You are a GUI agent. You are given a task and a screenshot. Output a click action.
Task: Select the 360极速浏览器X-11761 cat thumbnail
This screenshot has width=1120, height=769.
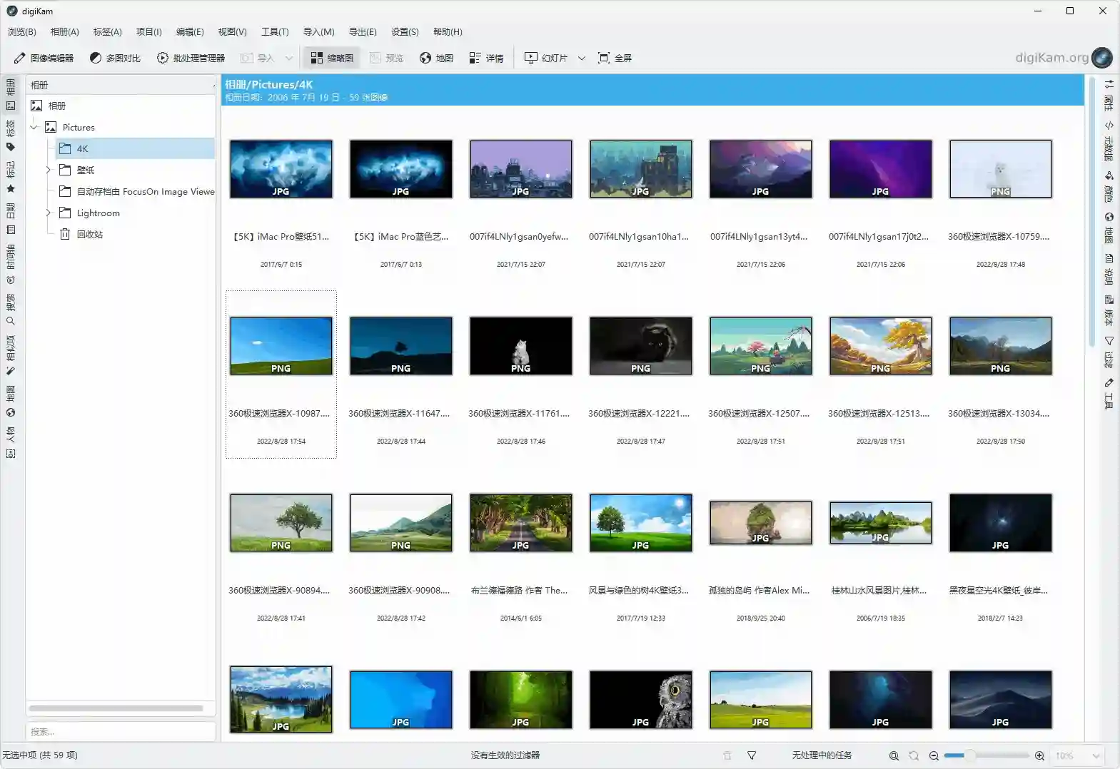tap(521, 346)
